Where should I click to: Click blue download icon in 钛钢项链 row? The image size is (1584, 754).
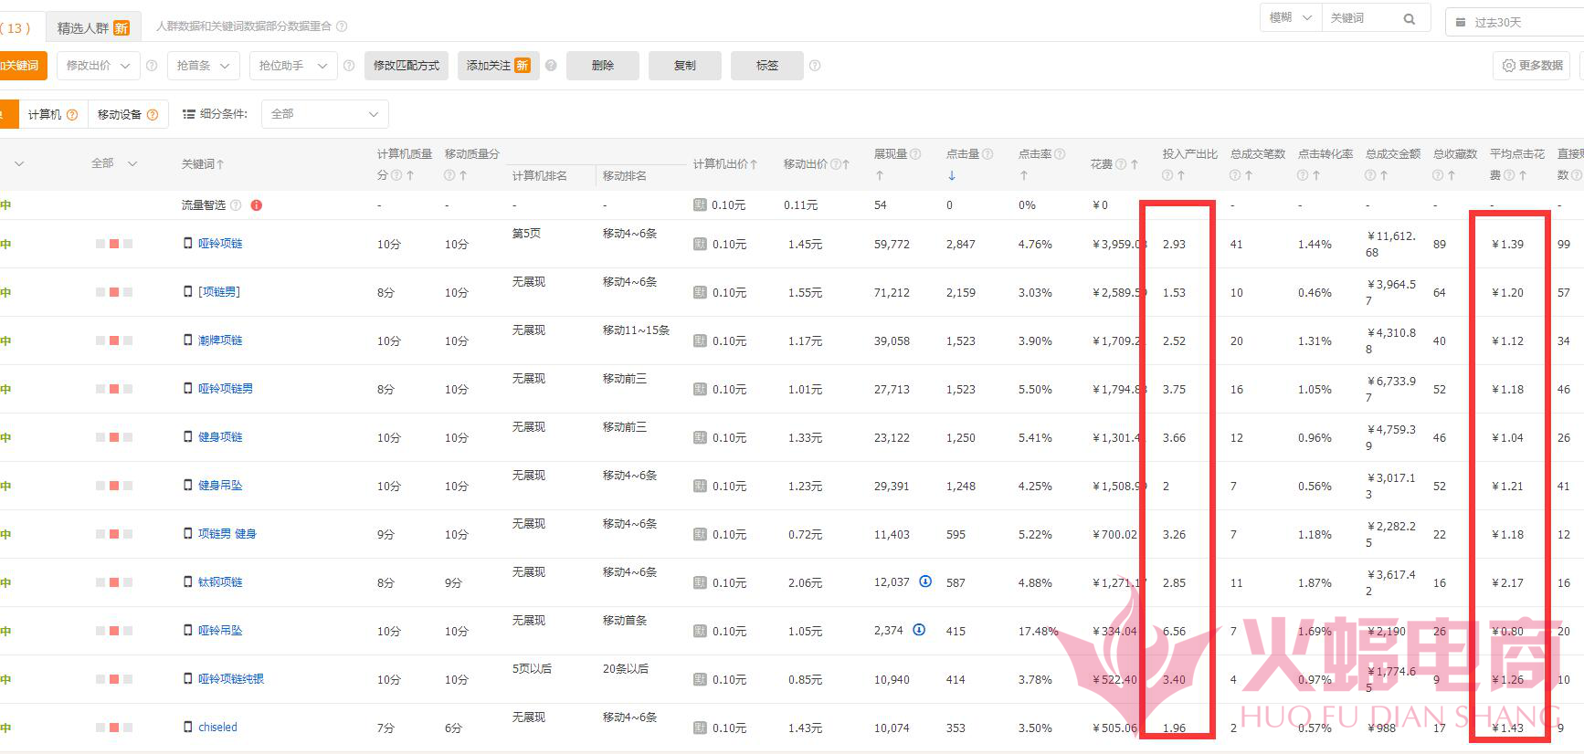point(925,581)
